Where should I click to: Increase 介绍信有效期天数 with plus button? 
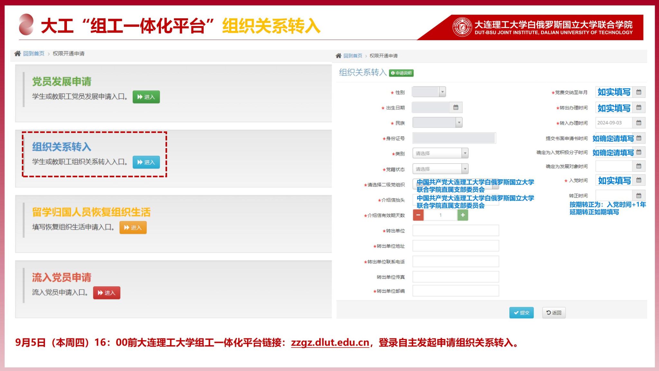(463, 215)
